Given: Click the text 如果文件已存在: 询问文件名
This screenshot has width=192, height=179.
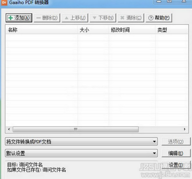Looking at the screenshot, I should pyautogui.click(x=37, y=169).
